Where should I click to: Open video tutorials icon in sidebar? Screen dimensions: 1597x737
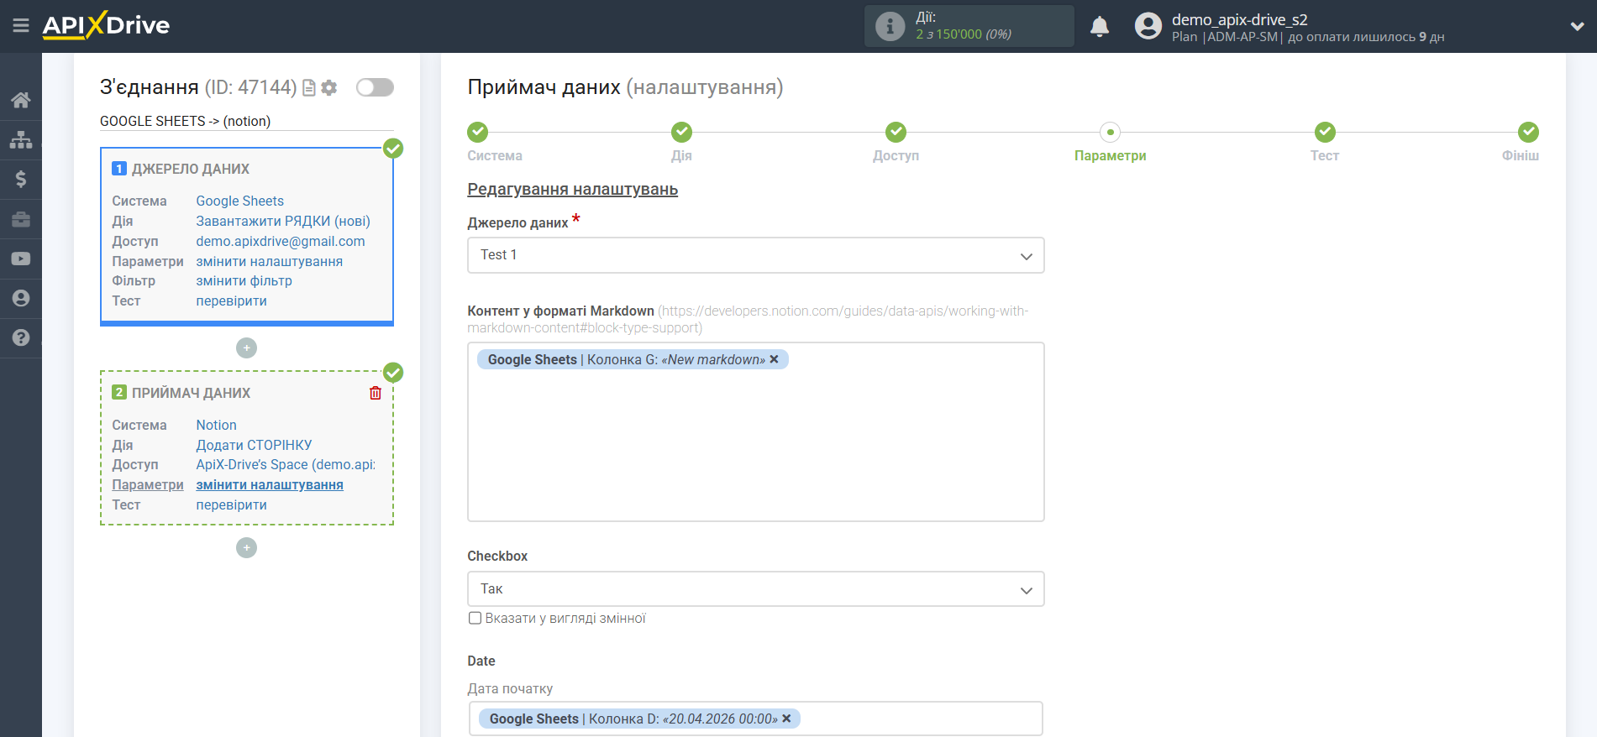tap(21, 259)
